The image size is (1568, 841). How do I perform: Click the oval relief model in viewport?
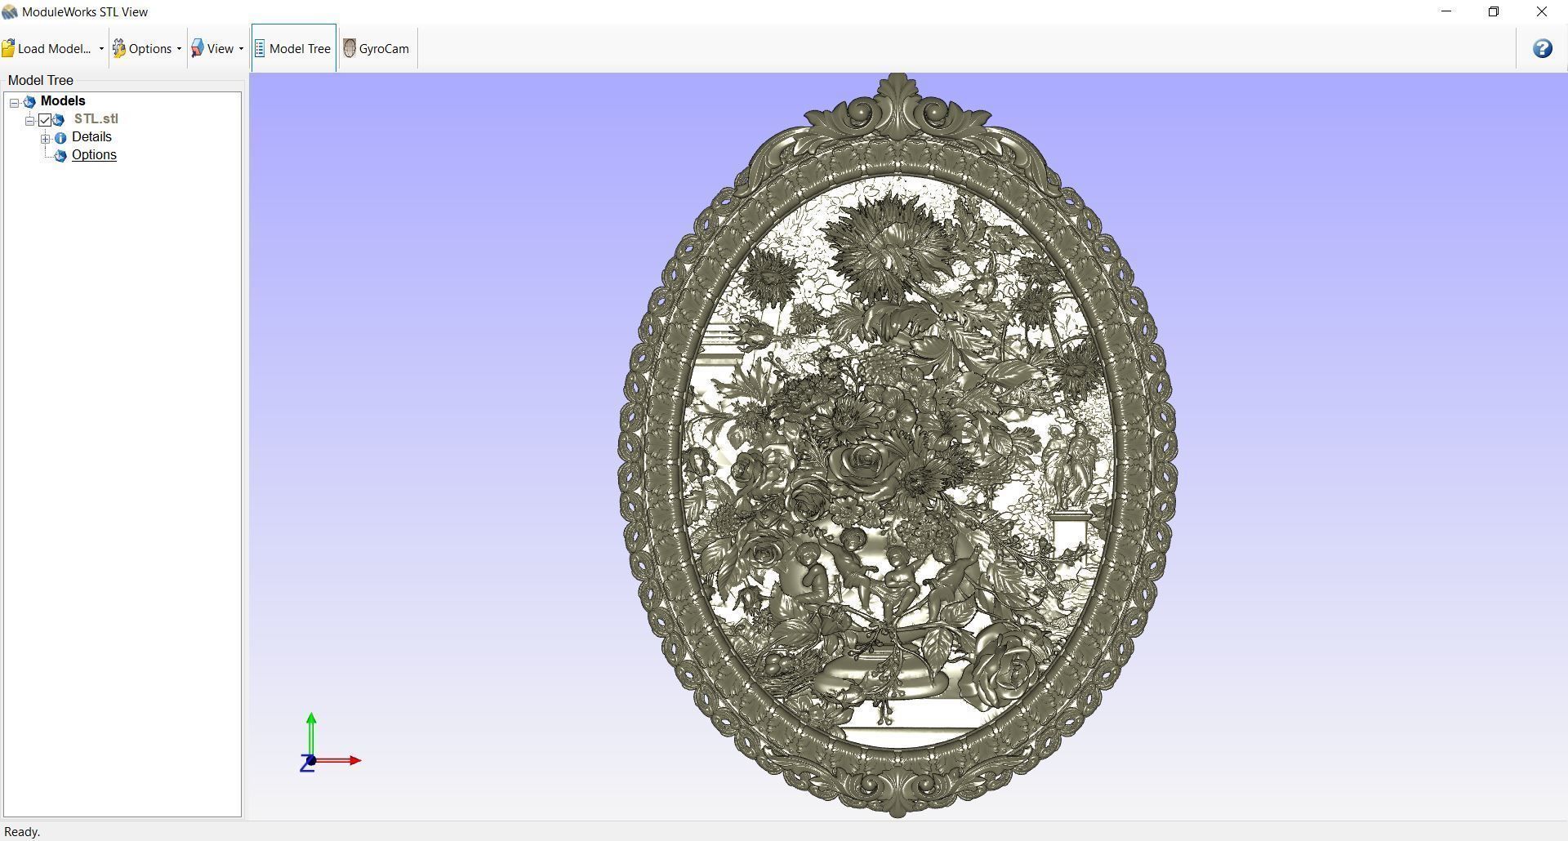[898, 445]
